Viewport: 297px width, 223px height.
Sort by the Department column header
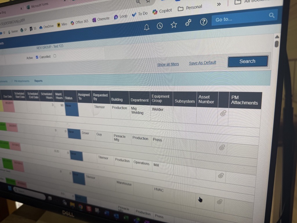pyautogui.click(x=140, y=98)
